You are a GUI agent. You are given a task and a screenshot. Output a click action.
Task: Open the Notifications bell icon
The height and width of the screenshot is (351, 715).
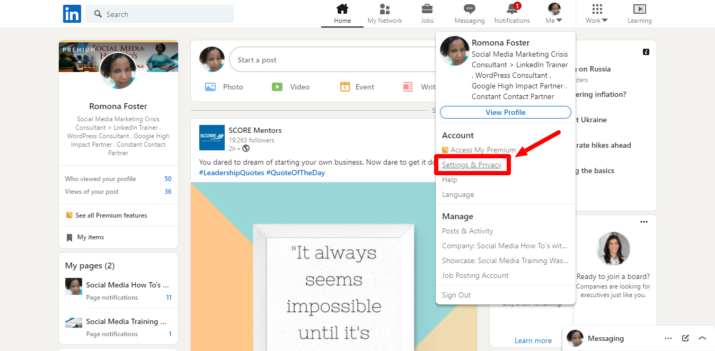coord(512,9)
